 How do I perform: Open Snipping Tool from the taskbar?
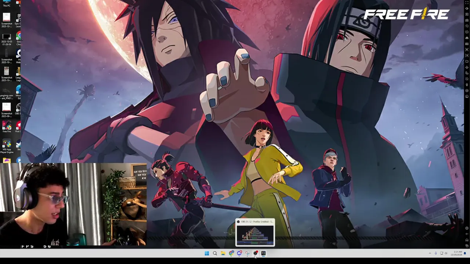coord(247,253)
